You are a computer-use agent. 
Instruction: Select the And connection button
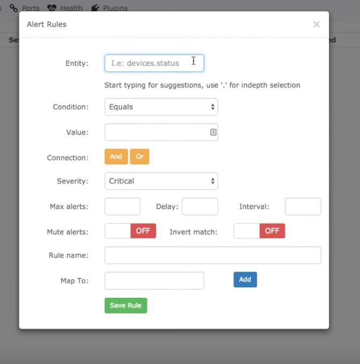coord(116,156)
